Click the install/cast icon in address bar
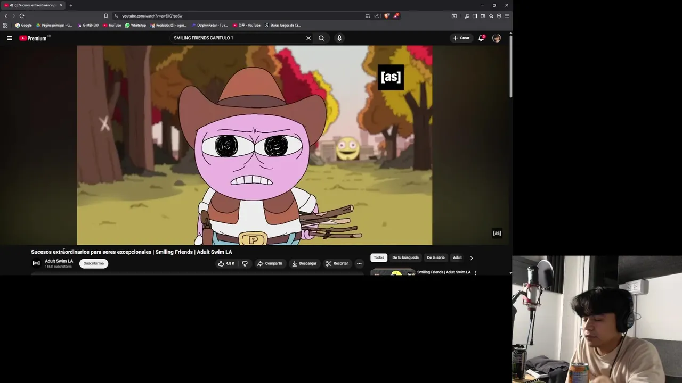682x383 pixels. [x=367, y=16]
